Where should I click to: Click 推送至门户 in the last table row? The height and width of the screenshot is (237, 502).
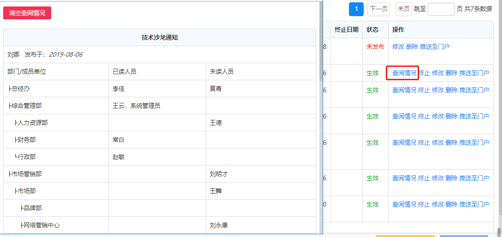pyautogui.click(x=474, y=204)
